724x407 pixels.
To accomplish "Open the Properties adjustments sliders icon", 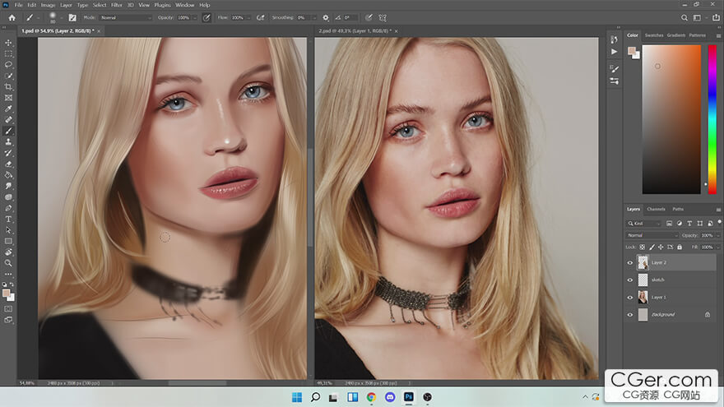I will 614,81.
